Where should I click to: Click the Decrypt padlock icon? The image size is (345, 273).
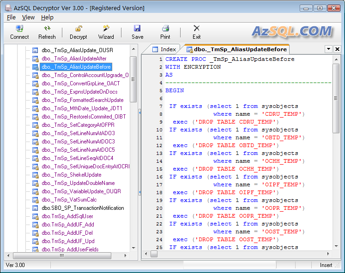click(79, 28)
